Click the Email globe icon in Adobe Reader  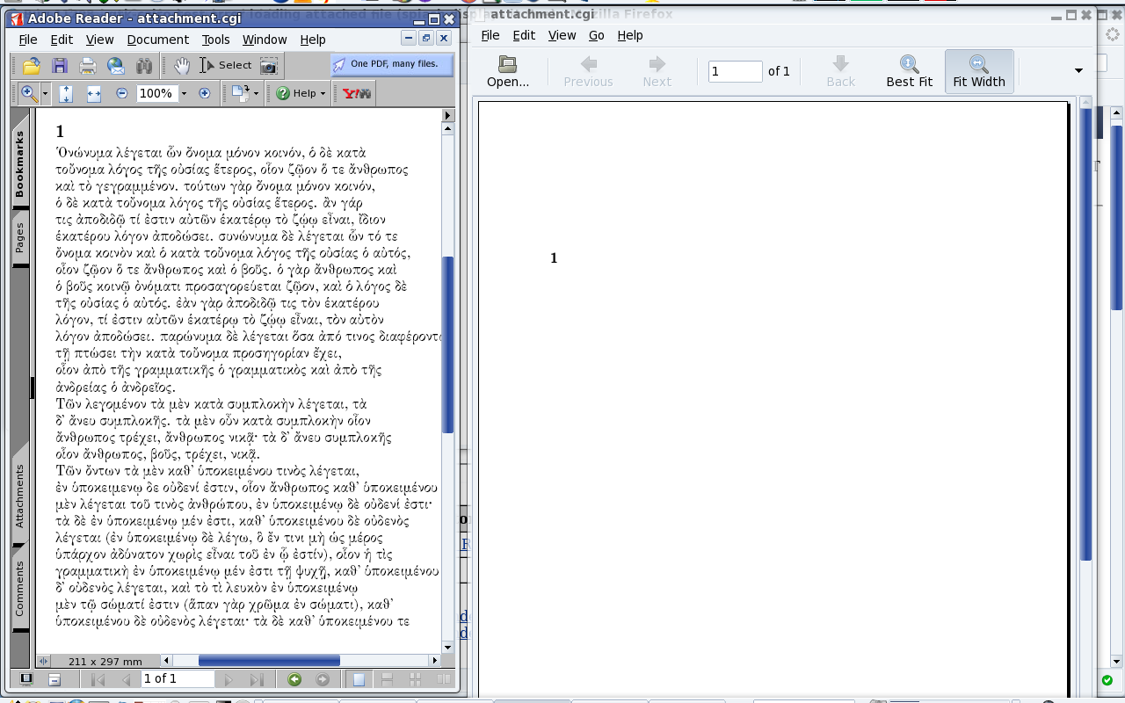(116, 66)
